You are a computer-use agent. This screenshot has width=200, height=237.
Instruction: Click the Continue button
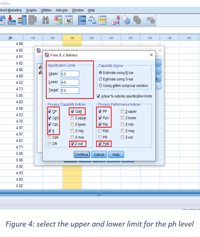click(82, 154)
